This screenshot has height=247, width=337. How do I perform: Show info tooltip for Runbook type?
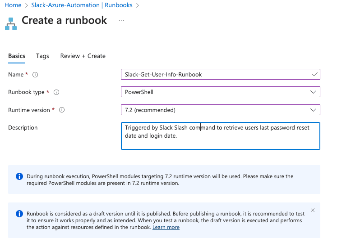click(x=56, y=92)
